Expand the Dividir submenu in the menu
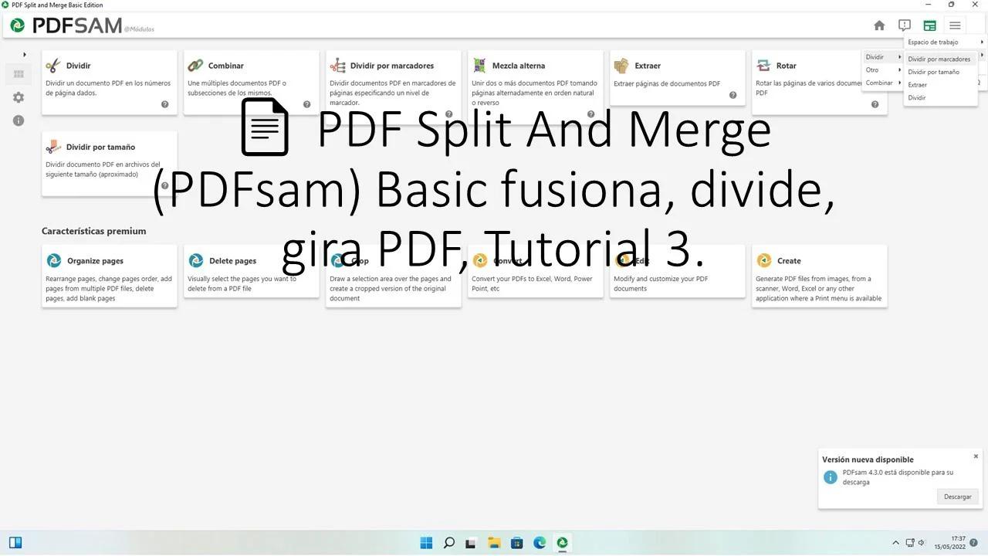 click(875, 56)
